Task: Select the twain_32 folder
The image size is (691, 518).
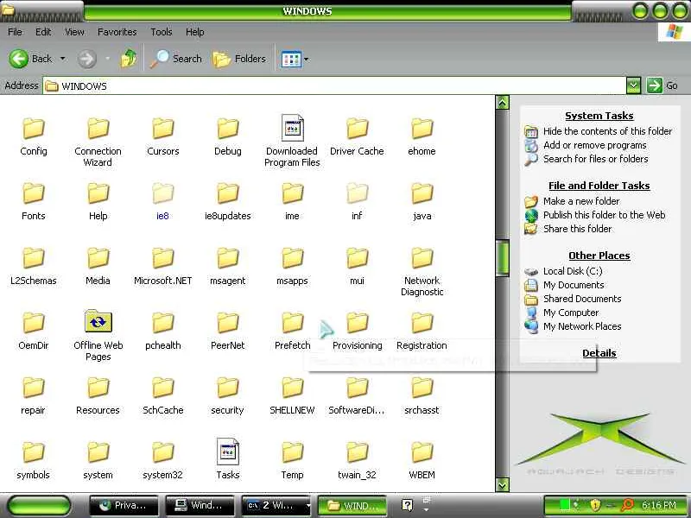Action: (x=357, y=461)
